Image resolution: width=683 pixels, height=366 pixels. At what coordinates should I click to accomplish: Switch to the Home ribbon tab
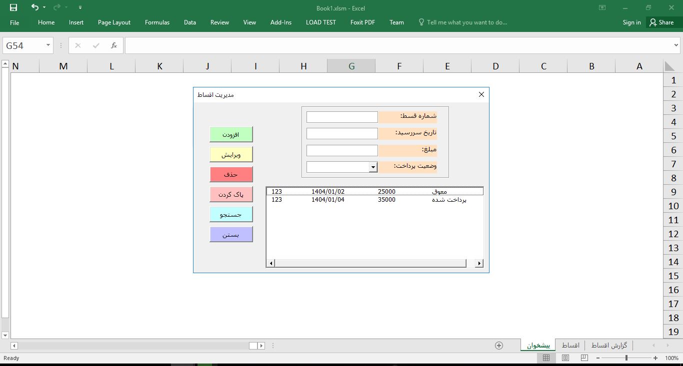click(46, 22)
